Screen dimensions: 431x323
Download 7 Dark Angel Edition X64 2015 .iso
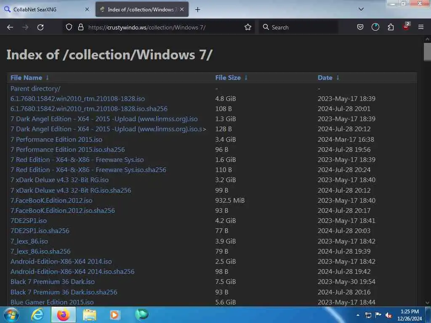(x=104, y=119)
